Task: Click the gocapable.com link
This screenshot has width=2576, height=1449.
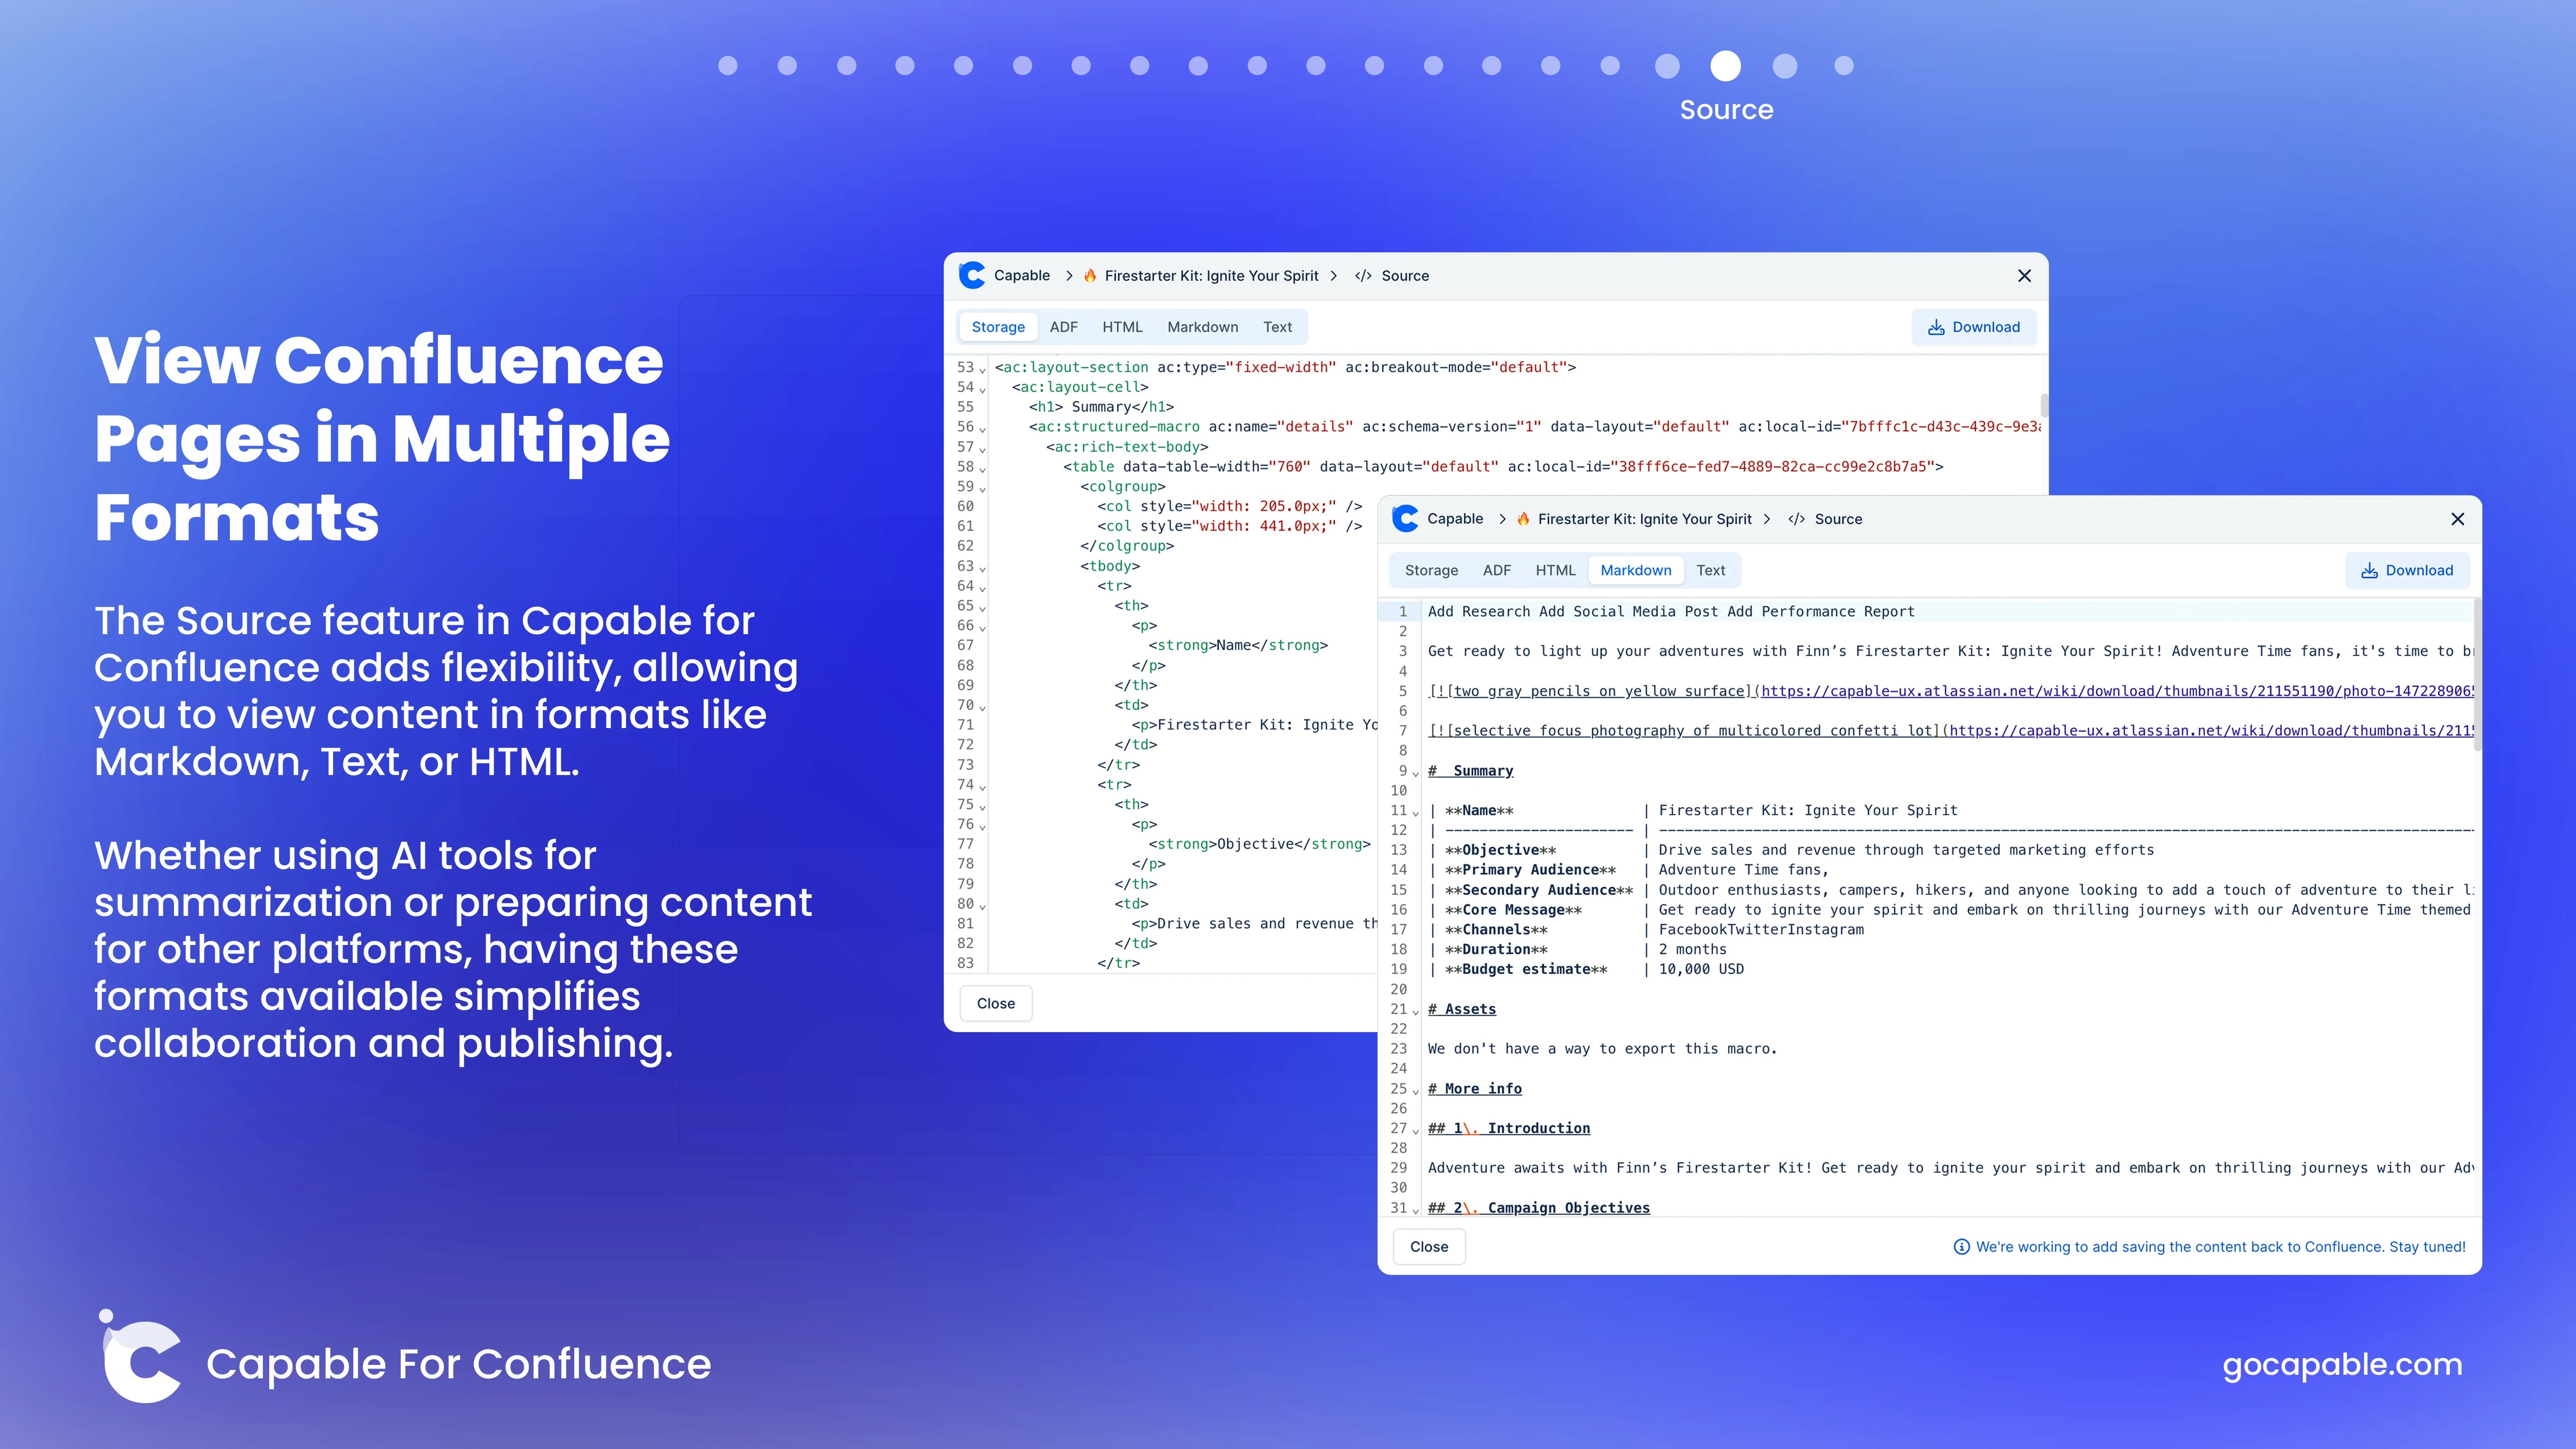Action: pyautogui.click(x=2342, y=1364)
